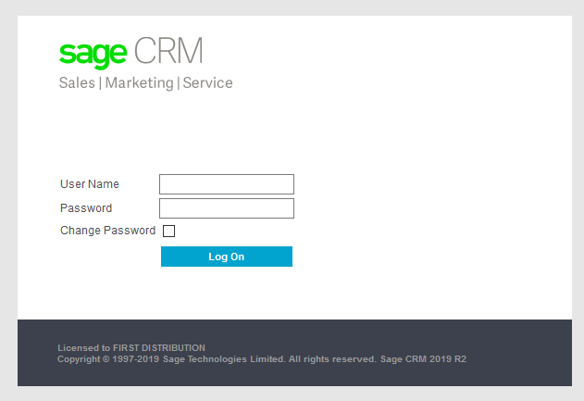This screenshot has height=401, width=584.
Task: Click the word Sales in tagline
Action: pos(77,83)
